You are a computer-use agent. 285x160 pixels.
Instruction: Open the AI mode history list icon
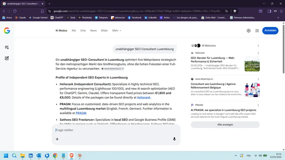[x=7, y=47]
